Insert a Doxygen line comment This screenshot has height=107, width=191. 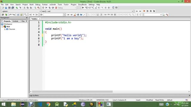[14, 15]
